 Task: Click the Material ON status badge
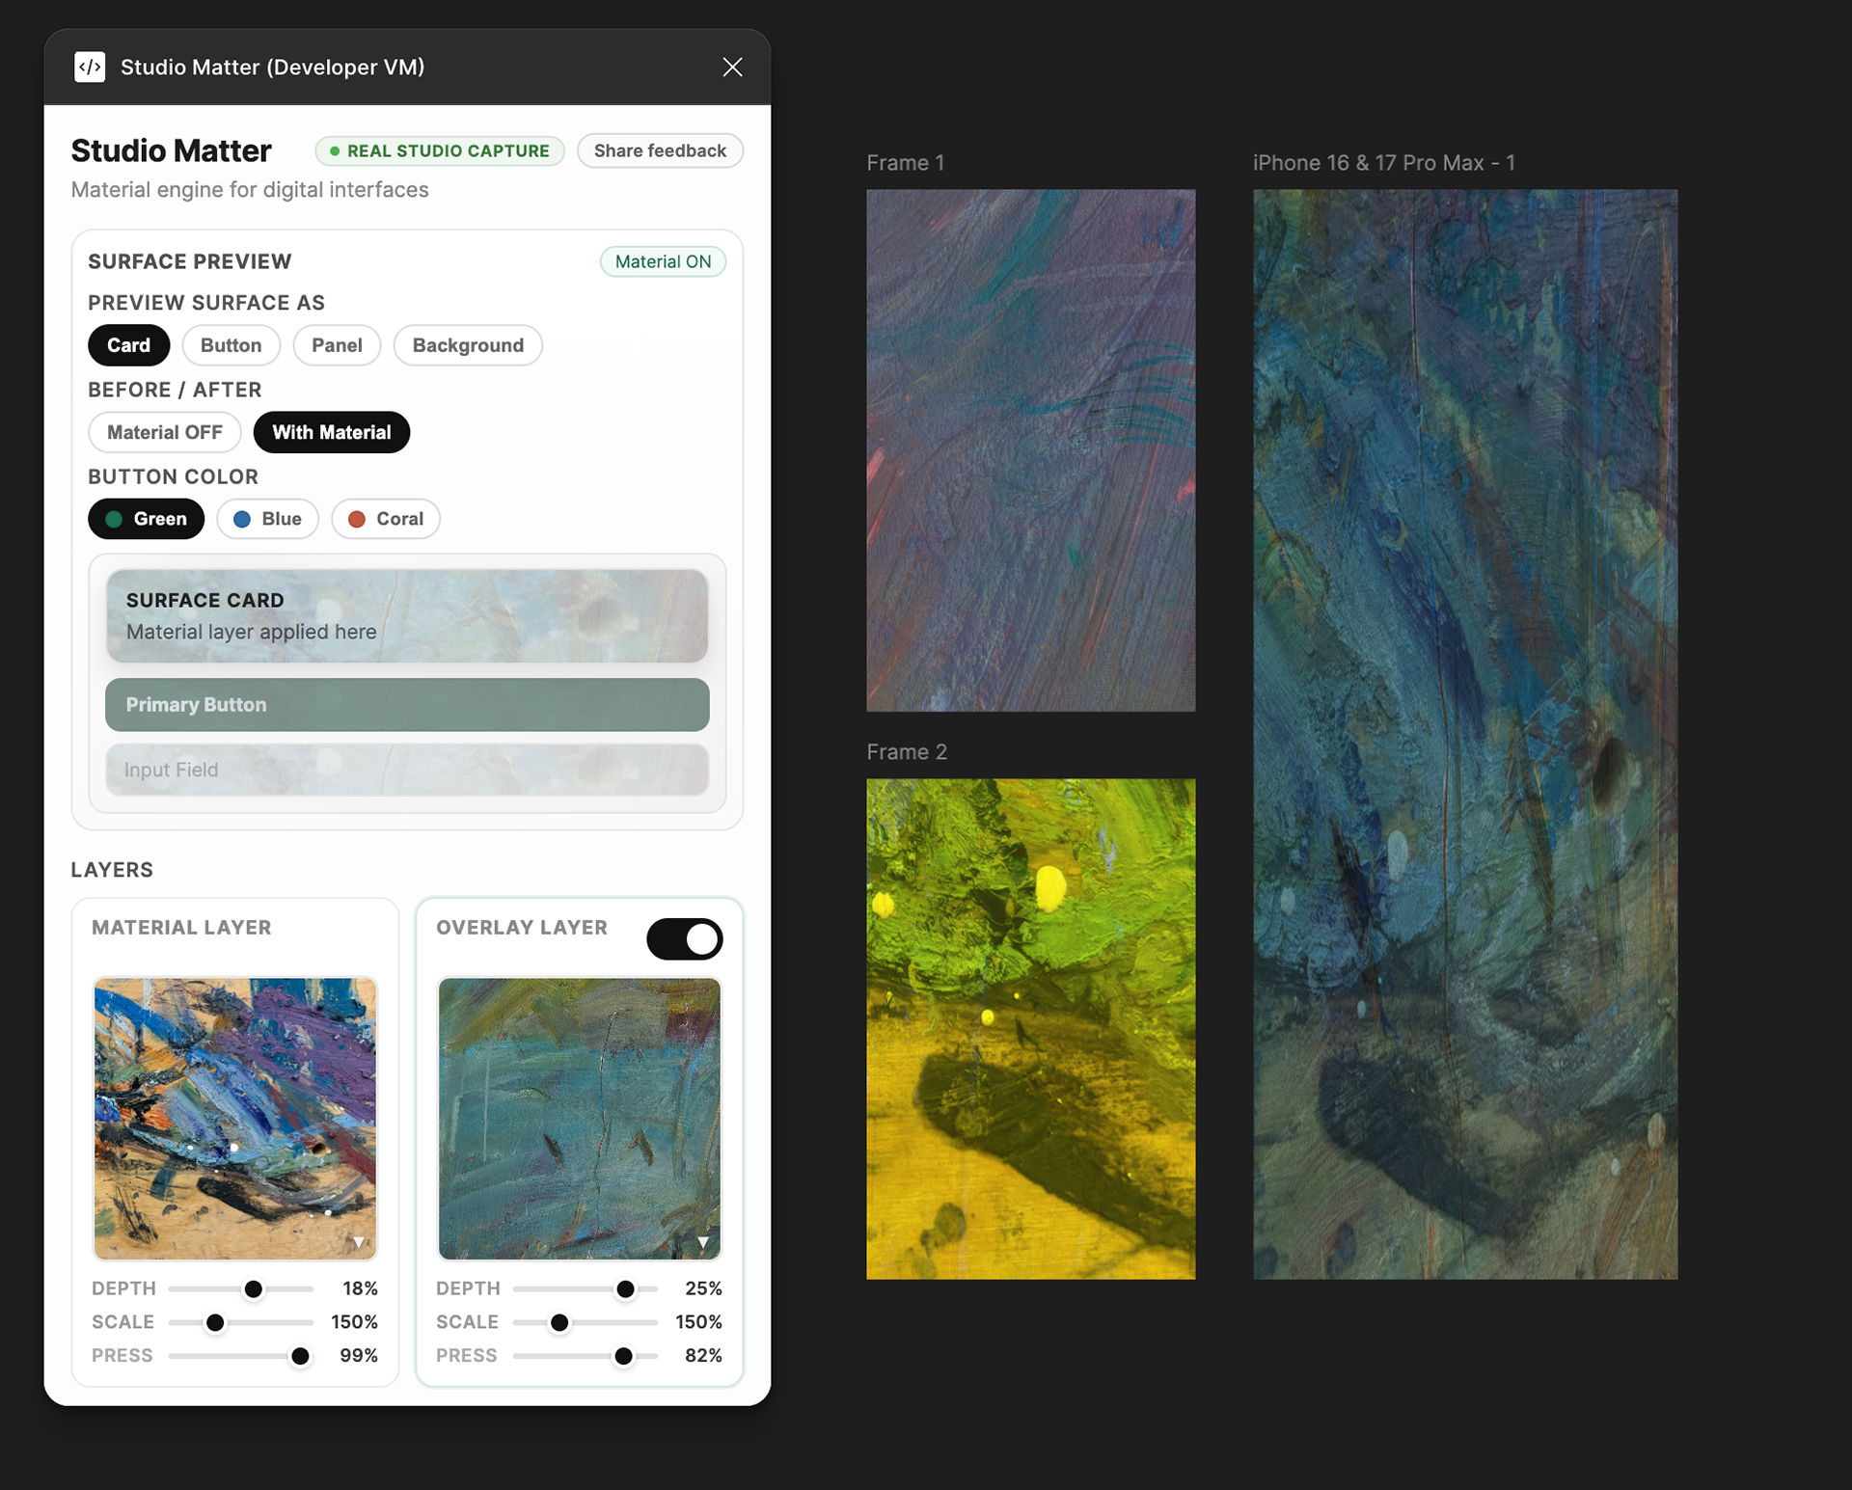pyautogui.click(x=663, y=261)
